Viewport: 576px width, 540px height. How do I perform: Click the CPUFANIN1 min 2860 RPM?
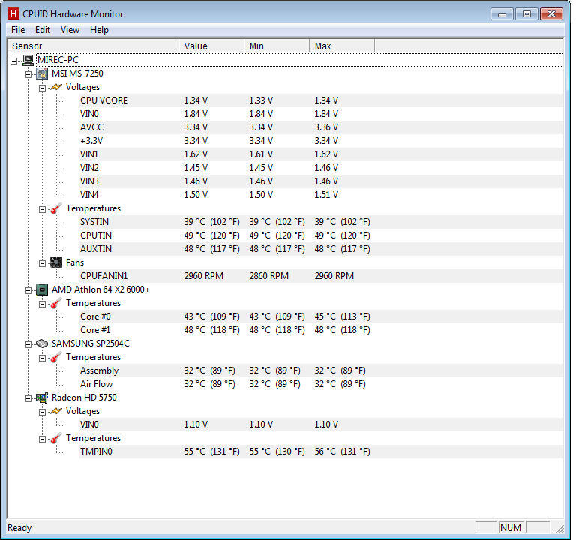269,276
